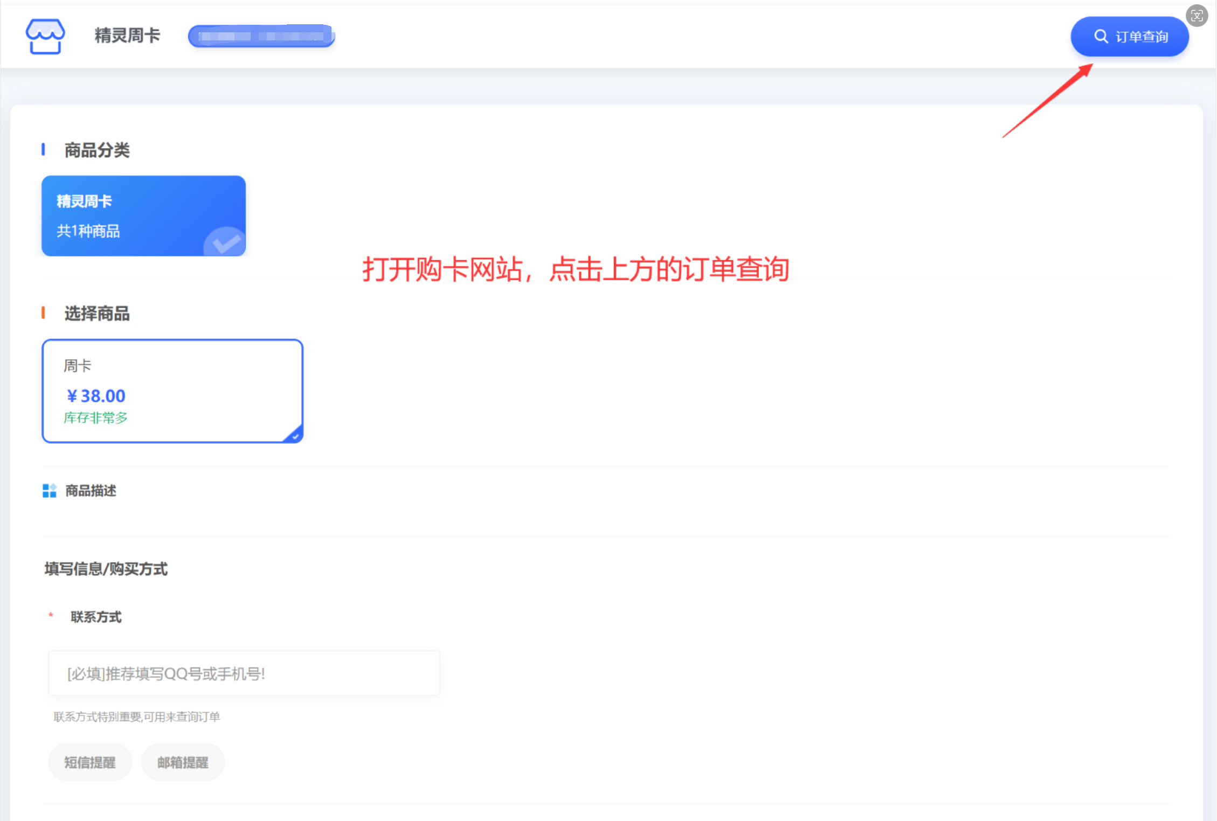Click the 商品描述 grid icon
Screen dimensions: 1217x821
point(50,490)
